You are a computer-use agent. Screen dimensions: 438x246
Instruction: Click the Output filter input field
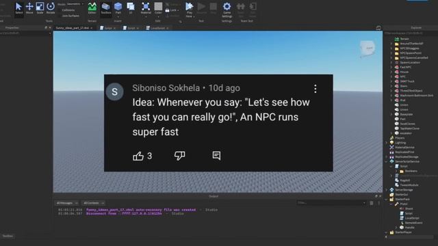click(331, 203)
